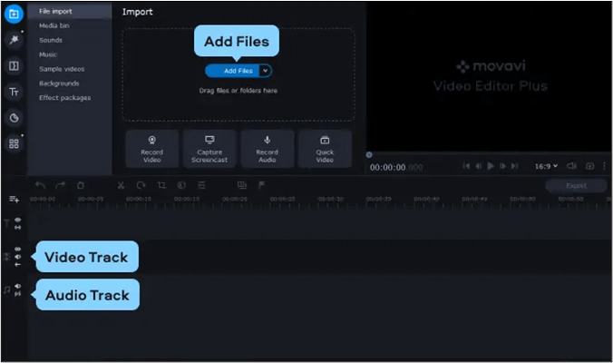
Task: Open the More Tools grid icon
Action: point(14,143)
